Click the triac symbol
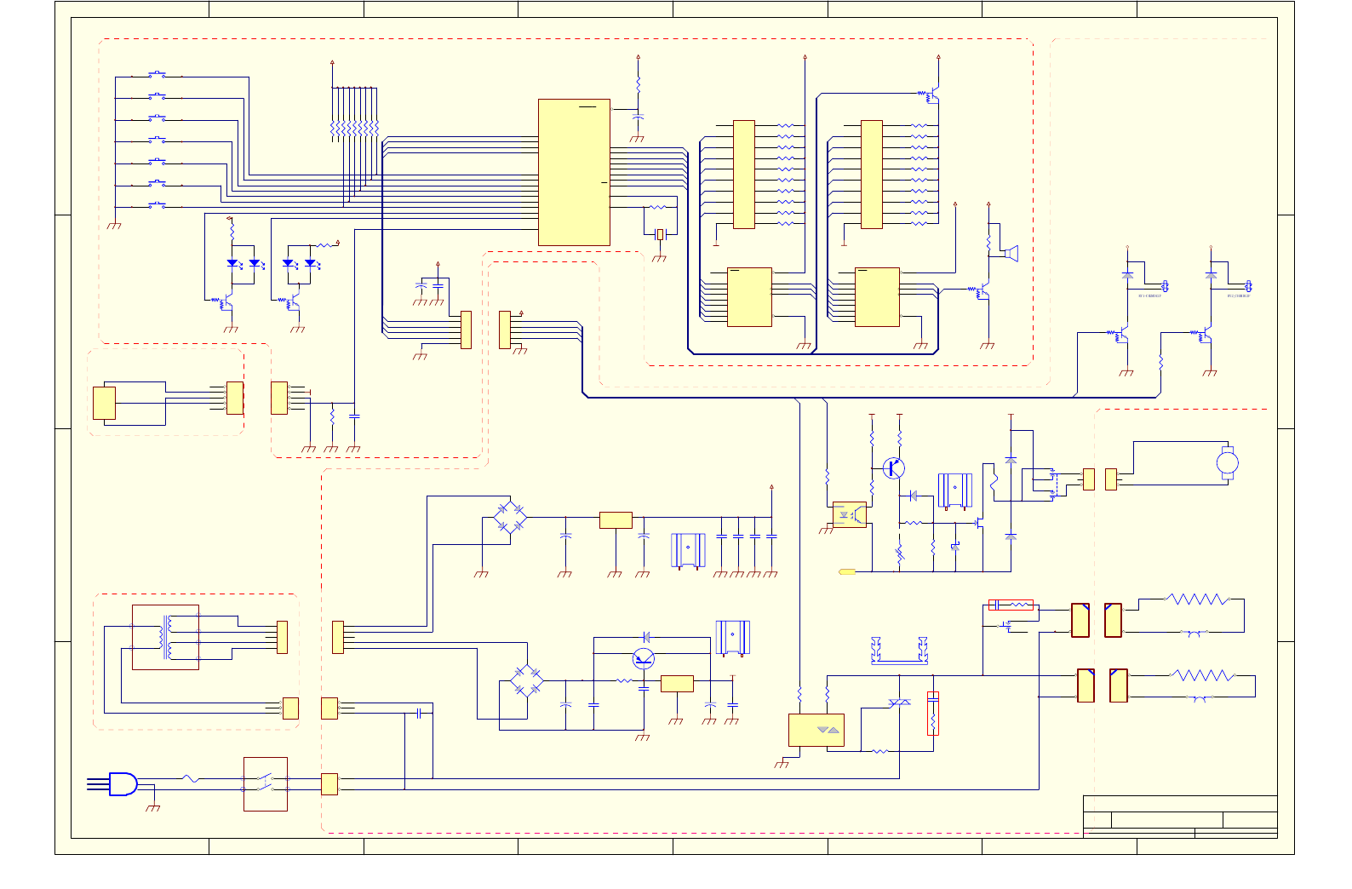The height and width of the screenshot is (889, 1352). coord(899,702)
